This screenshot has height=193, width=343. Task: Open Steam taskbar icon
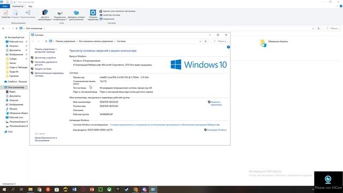(x=126, y=189)
